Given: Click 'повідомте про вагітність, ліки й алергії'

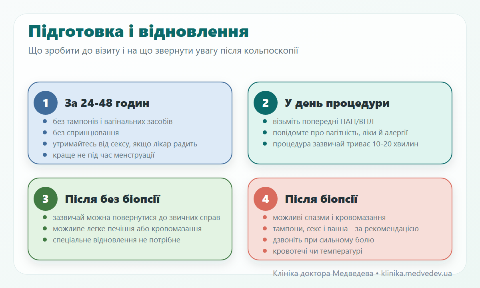Looking at the screenshot, I should (340, 133).
